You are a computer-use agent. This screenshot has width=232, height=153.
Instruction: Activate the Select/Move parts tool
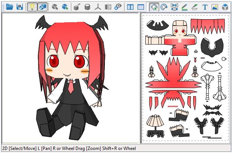[x=154, y=7]
